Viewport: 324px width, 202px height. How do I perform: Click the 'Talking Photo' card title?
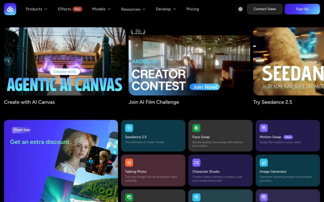click(x=136, y=171)
